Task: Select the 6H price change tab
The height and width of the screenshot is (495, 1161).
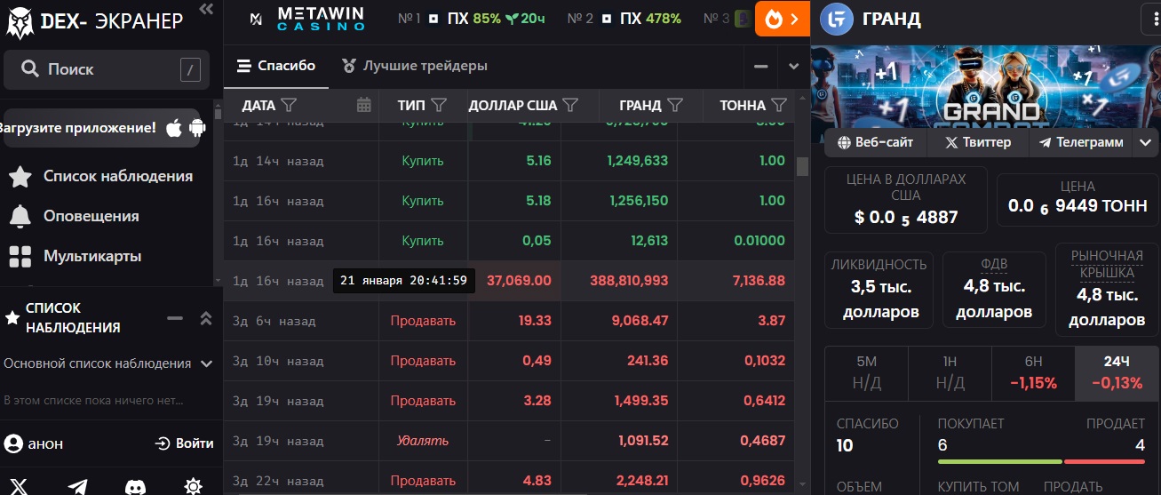Action: click(1033, 373)
